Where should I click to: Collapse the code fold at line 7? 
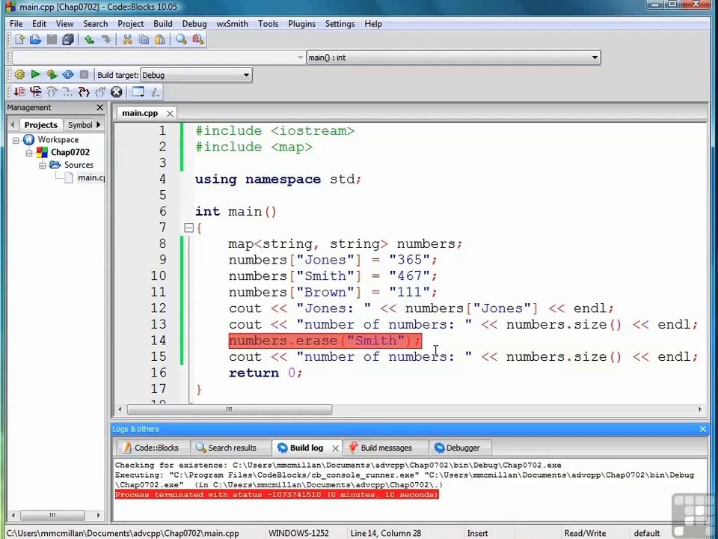pyautogui.click(x=188, y=228)
